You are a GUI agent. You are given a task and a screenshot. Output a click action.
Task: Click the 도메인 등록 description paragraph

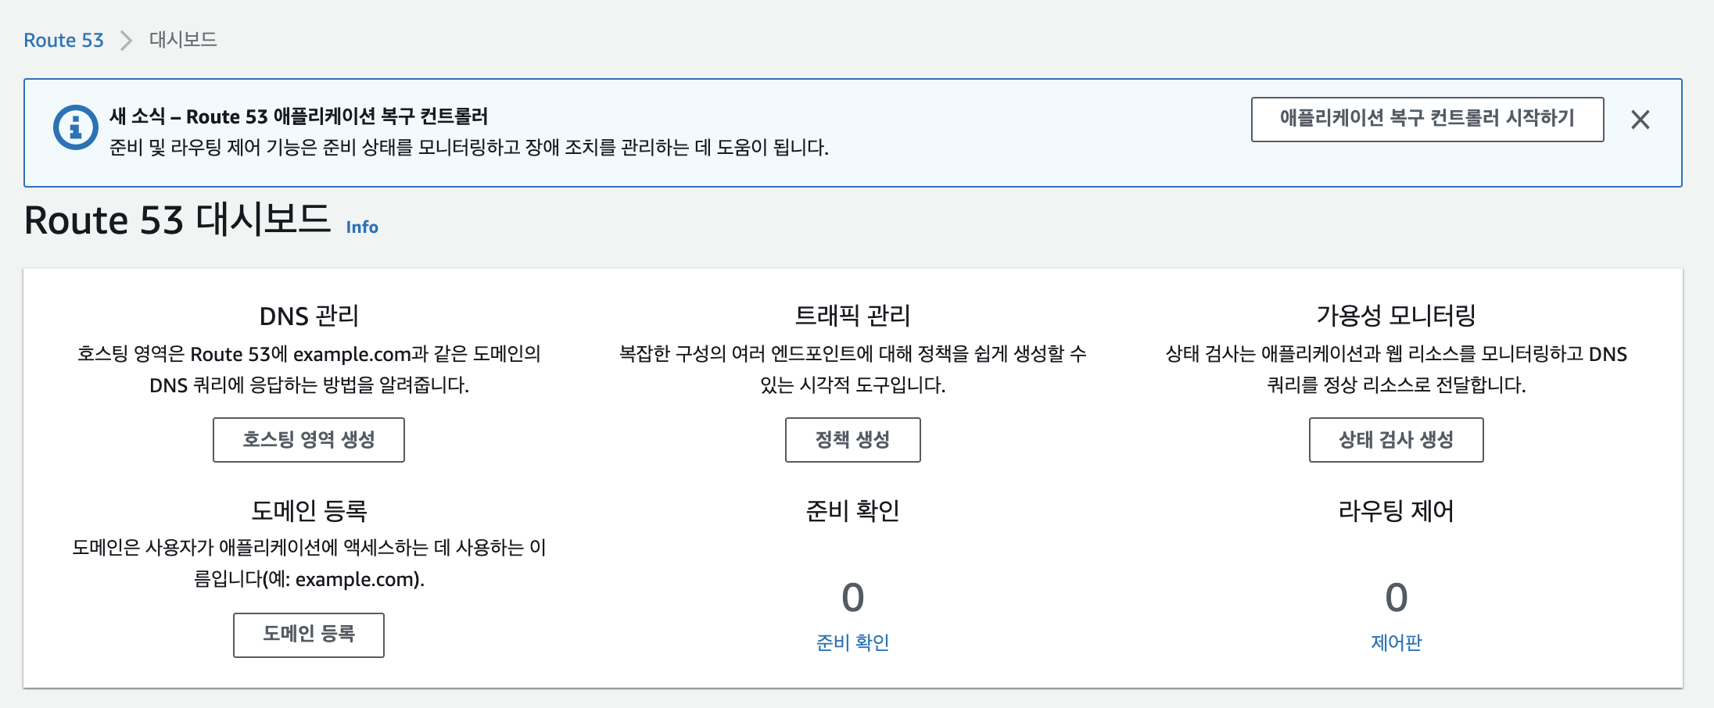click(309, 563)
